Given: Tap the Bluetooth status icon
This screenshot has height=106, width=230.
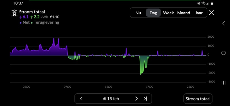Looking at the screenshot, I should 199,3.
